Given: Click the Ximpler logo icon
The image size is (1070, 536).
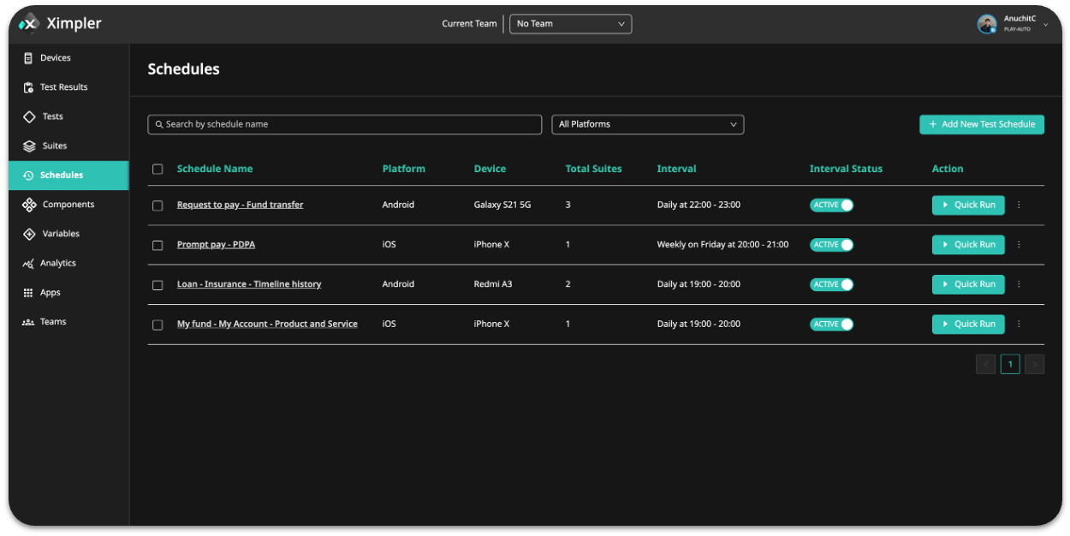Looking at the screenshot, I should click(x=29, y=24).
